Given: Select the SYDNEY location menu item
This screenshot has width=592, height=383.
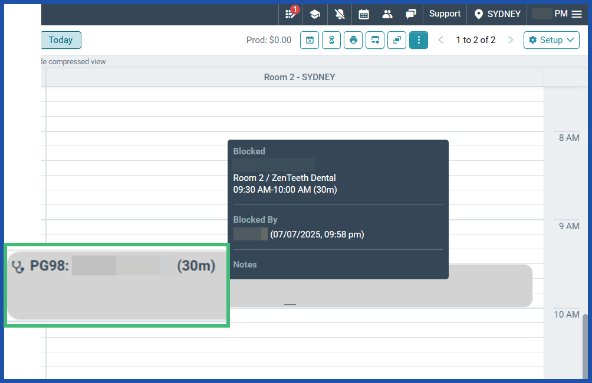Looking at the screenshot, I should point(496,14).
